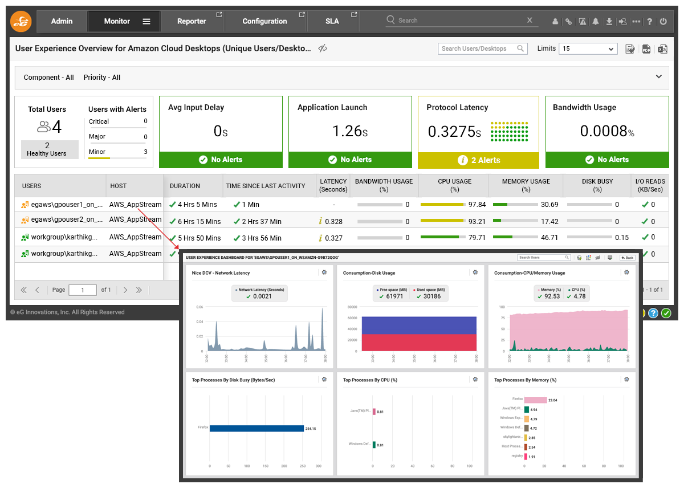Export the overview to Excel

(x=662, y=49)
